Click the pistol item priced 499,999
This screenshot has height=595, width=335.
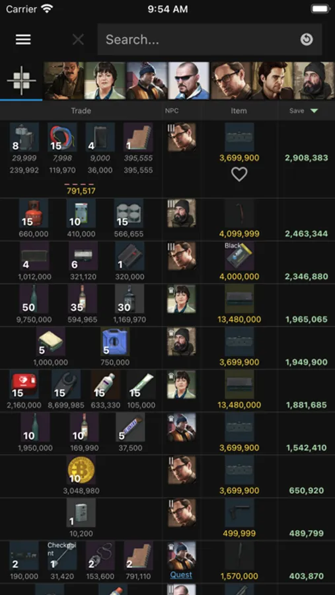[239, 512]
